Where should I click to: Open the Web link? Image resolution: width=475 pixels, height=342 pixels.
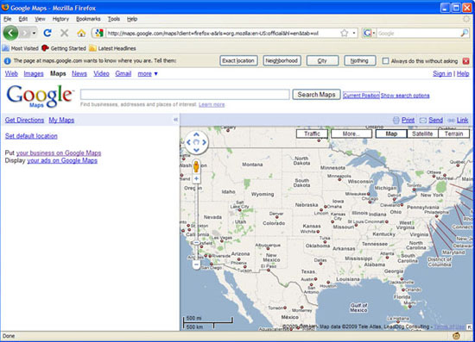point(11,74)
